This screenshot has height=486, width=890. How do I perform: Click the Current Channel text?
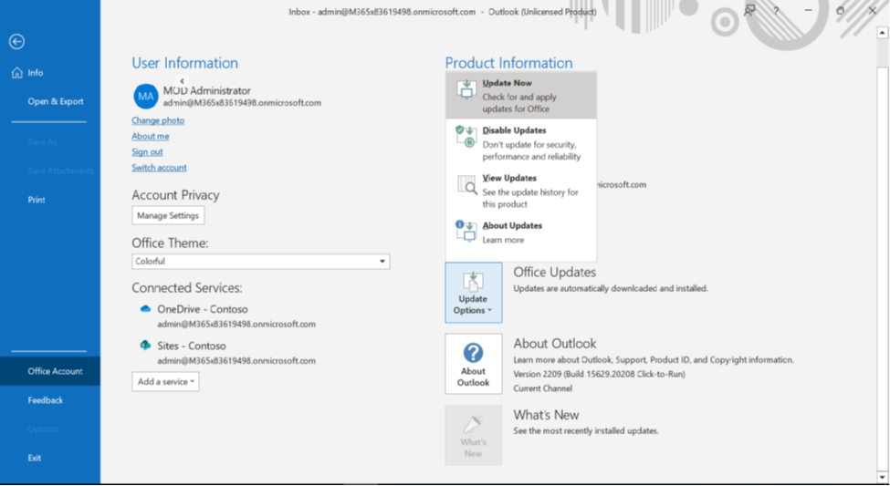coord(542,388)
